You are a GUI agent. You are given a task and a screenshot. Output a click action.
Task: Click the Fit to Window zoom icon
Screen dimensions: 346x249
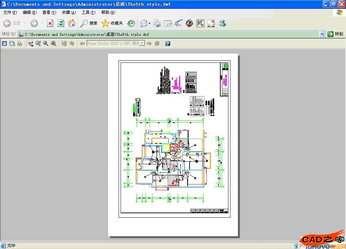(53, 44)
